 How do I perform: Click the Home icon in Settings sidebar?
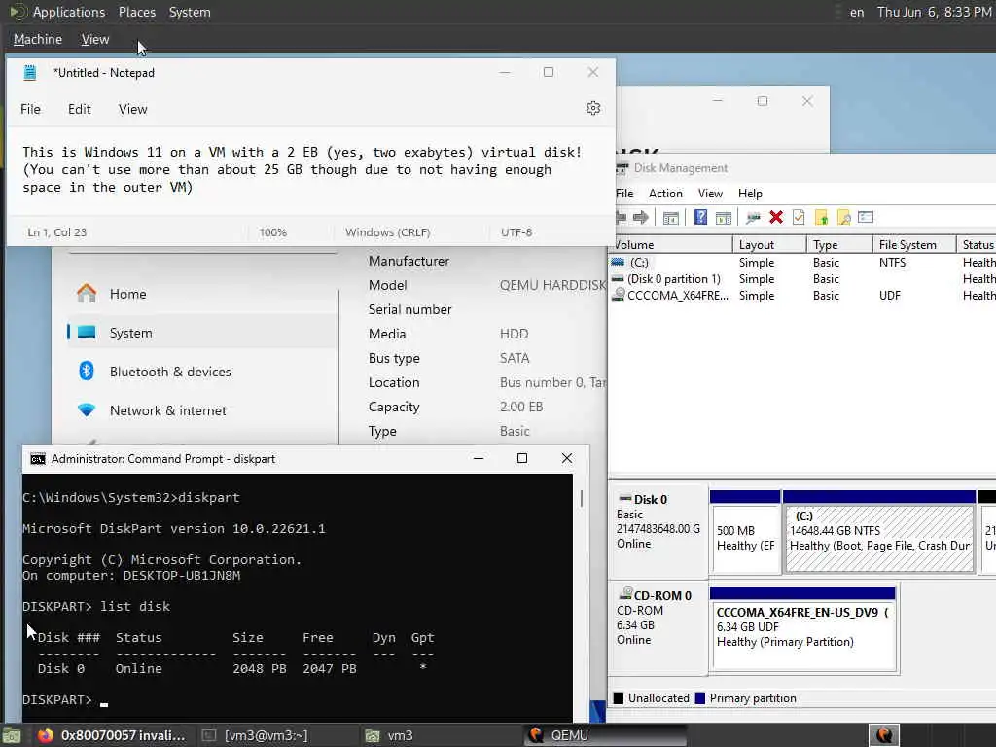87,294
